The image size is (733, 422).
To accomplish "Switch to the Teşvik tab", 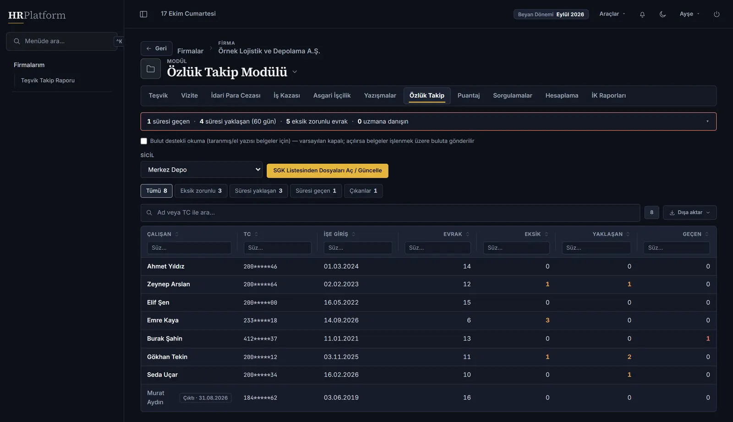I will click(x=158, y=96).
